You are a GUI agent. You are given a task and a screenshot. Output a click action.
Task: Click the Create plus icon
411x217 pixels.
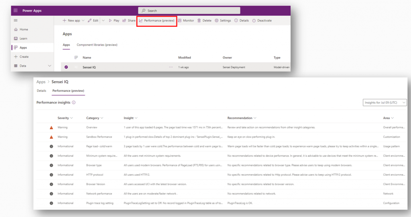(16, 56)
